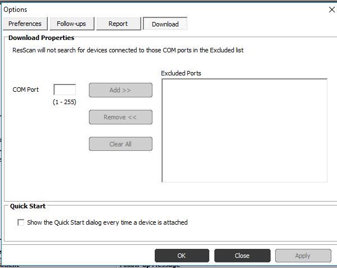Click the Quick Start group heading
The width and height of the screenshot is (337, 268).
point(28,206)
